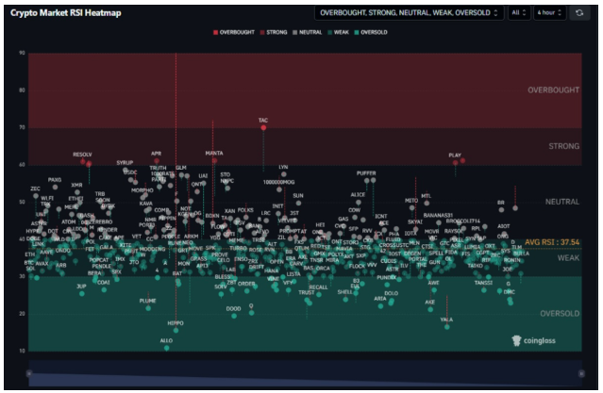Image resolution: width=603 pixels, height=393 pixels.
Task: Click the PLUME data point
Action: point(148,308)
